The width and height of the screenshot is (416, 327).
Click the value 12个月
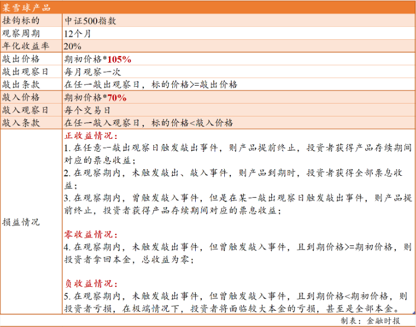coord(78,34)
